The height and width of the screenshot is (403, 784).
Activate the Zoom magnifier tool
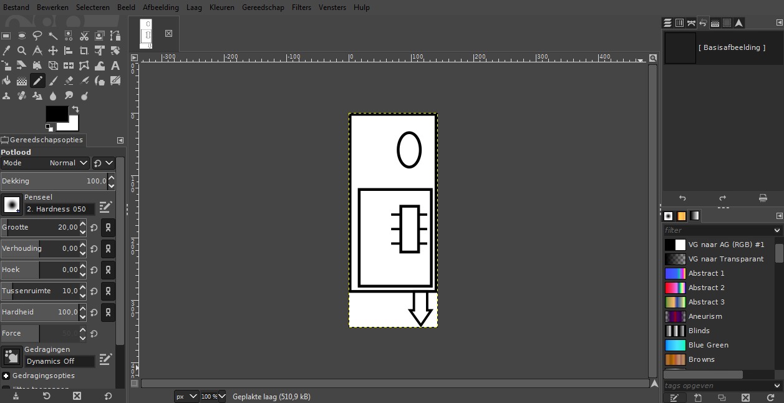(22, 51)
